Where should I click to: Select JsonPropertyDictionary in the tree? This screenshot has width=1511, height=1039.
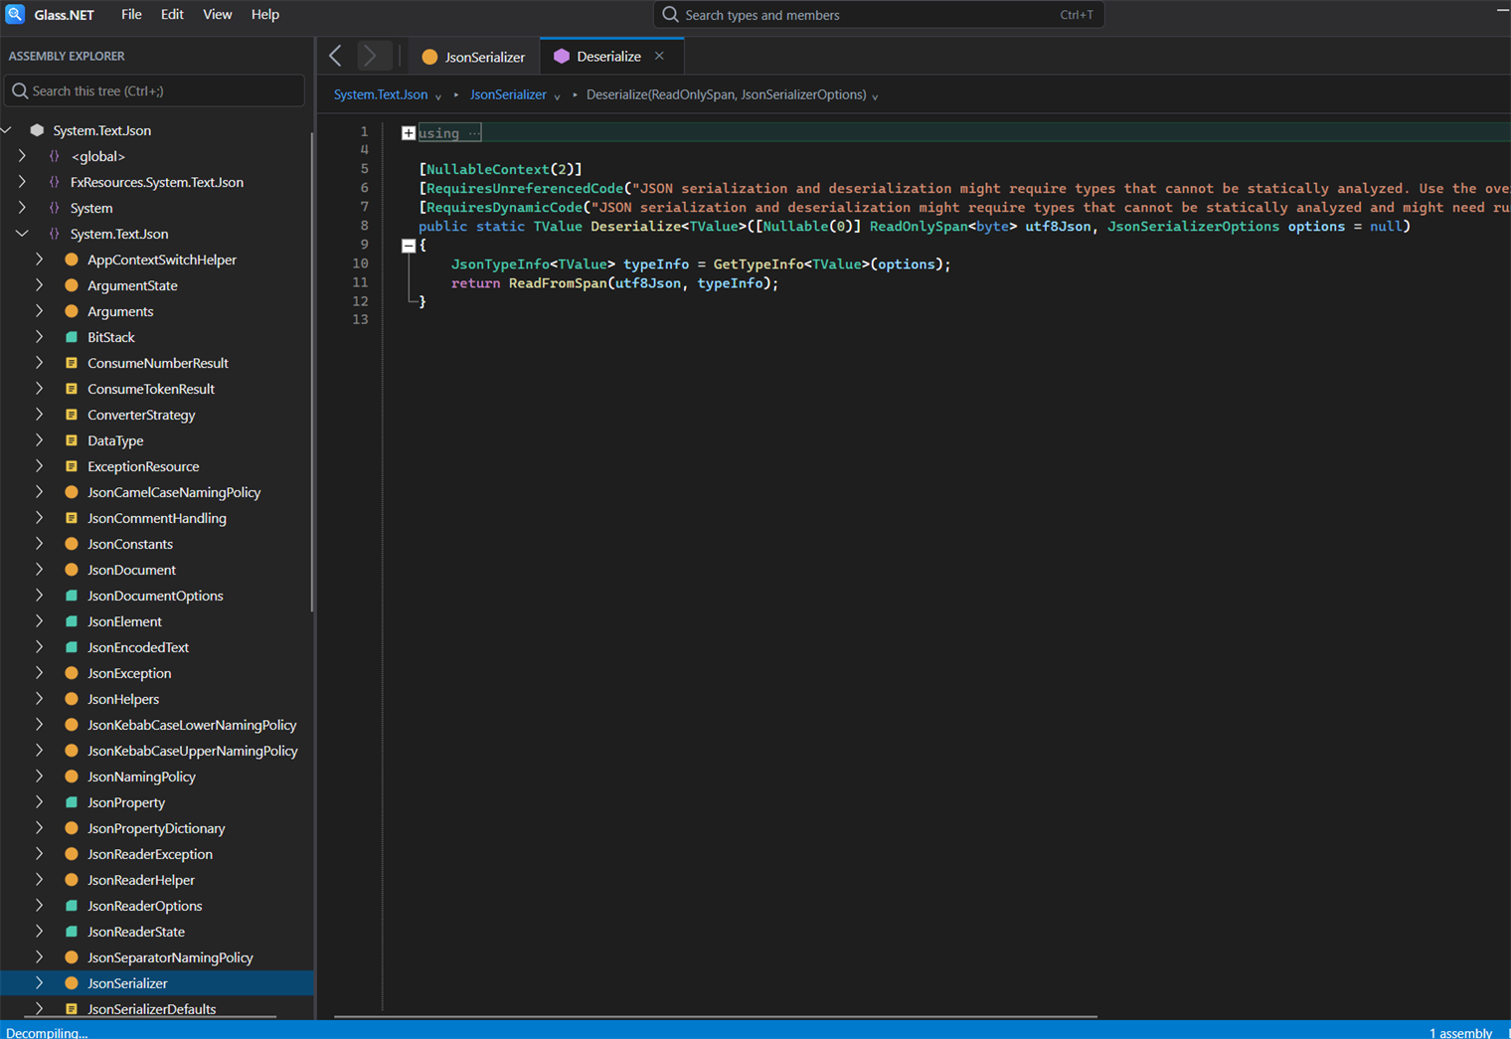[x=156, y=828]
